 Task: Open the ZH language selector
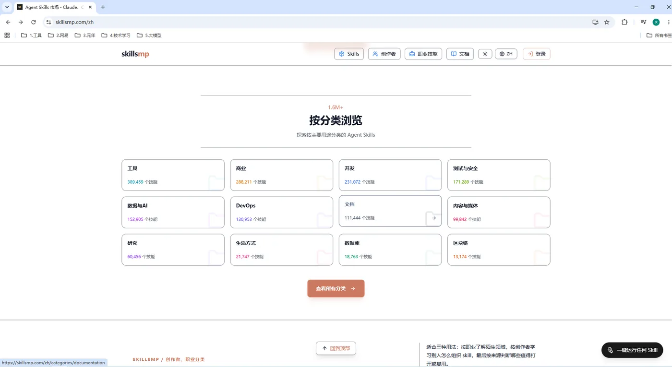tap(506, 54)
